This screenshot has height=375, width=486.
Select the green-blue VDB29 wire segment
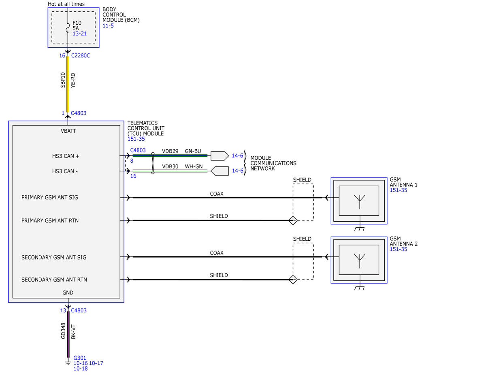(x=170, y=155)
